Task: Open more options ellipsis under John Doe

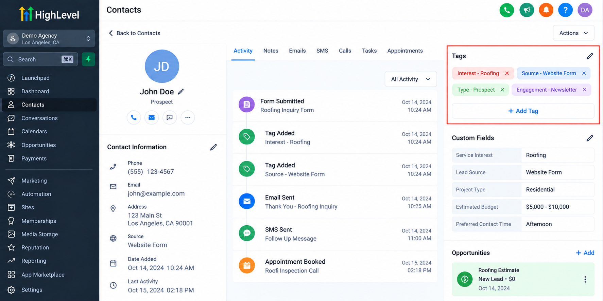Action: pyautogui.click(x=188, y=117)
